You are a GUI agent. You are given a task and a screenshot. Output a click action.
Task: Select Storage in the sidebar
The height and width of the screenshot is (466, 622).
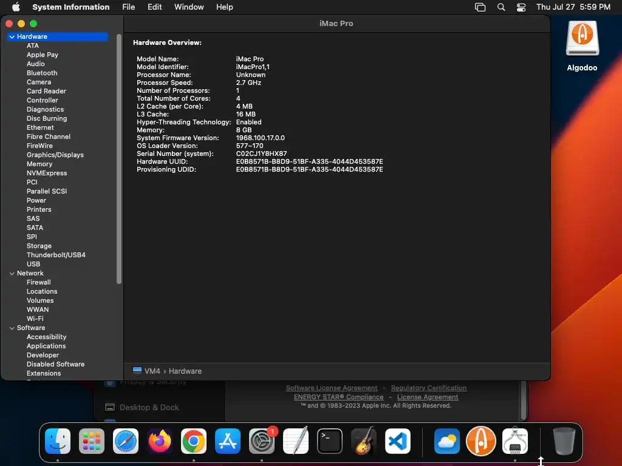39,246
